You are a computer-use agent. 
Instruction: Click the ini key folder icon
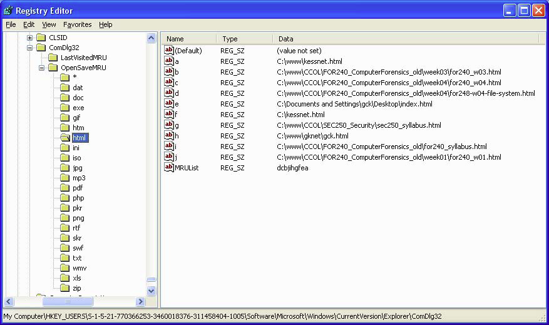(x=64, y=148)
